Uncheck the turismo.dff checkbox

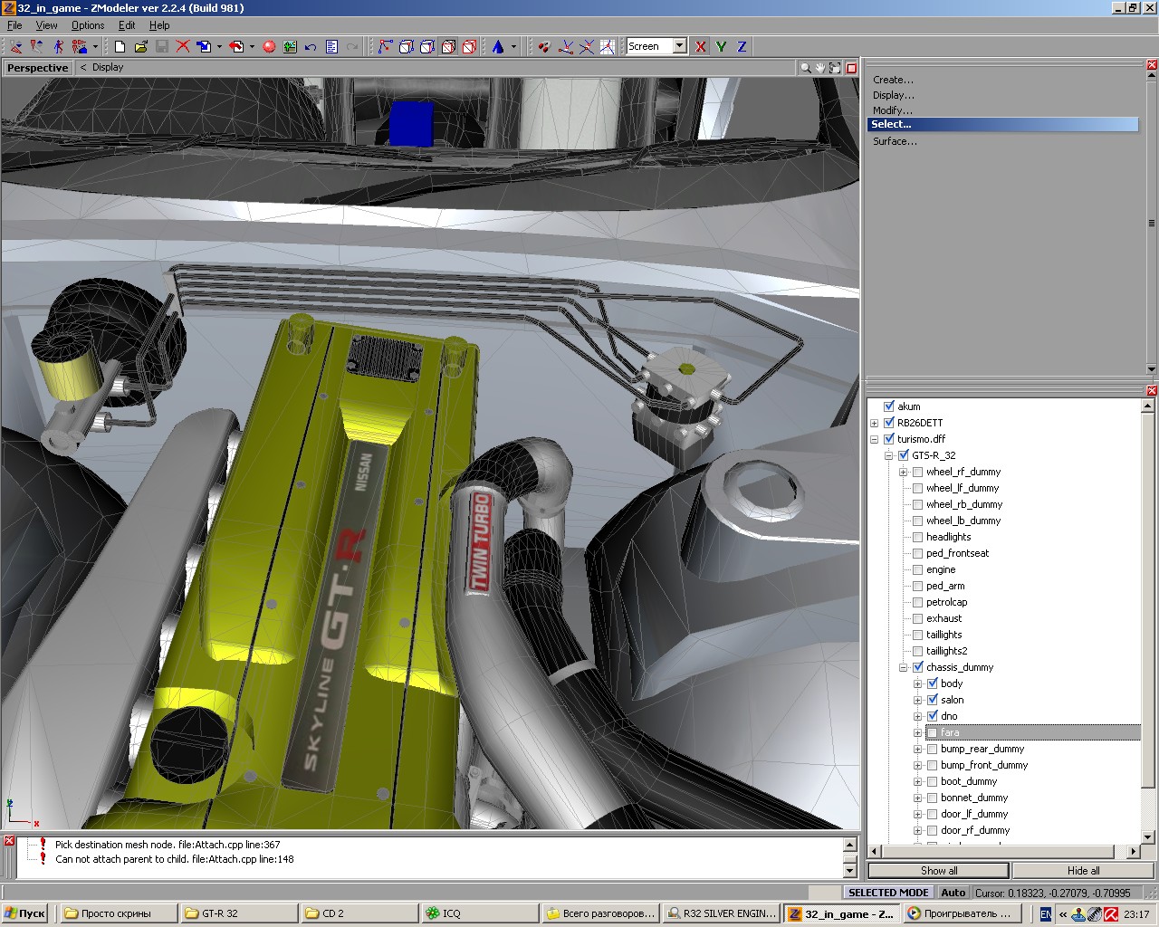point(889,439)
